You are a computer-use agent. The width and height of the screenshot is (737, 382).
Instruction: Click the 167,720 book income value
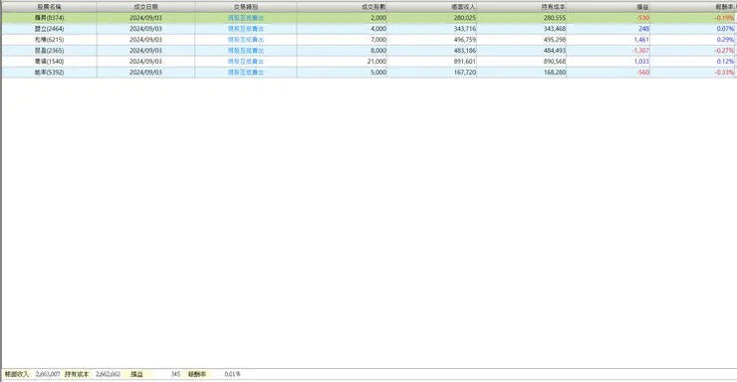[x=465, y=73]
